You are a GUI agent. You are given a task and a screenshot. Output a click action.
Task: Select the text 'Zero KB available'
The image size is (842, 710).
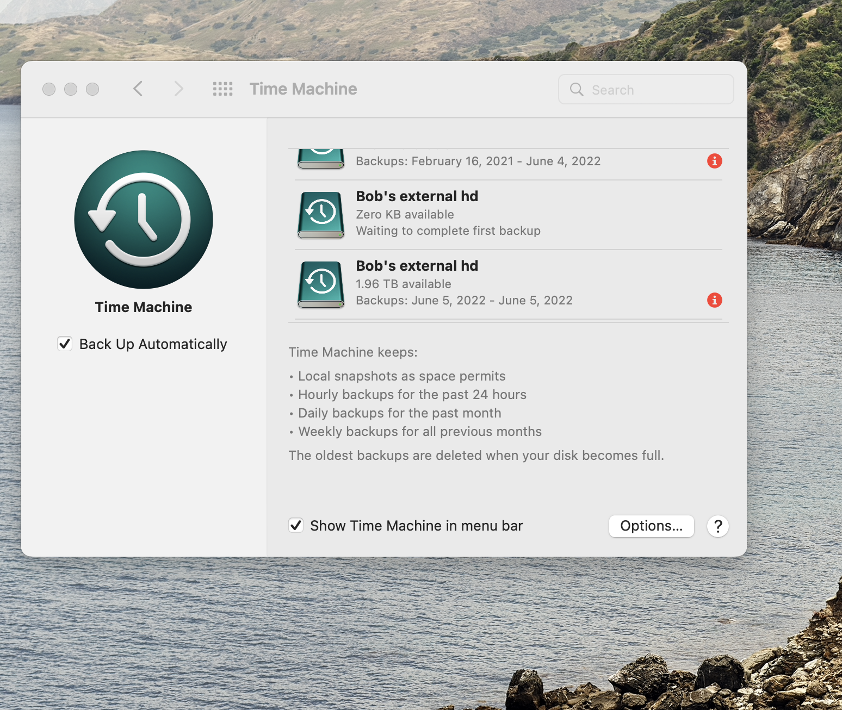(x=405, y=215)
